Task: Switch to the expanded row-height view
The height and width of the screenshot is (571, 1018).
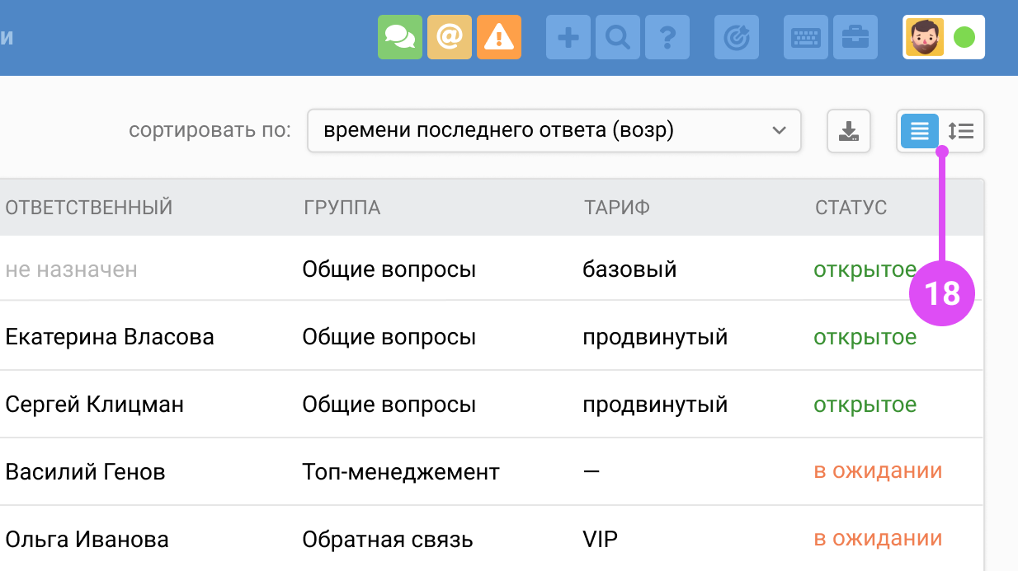Action: (961, 131)
